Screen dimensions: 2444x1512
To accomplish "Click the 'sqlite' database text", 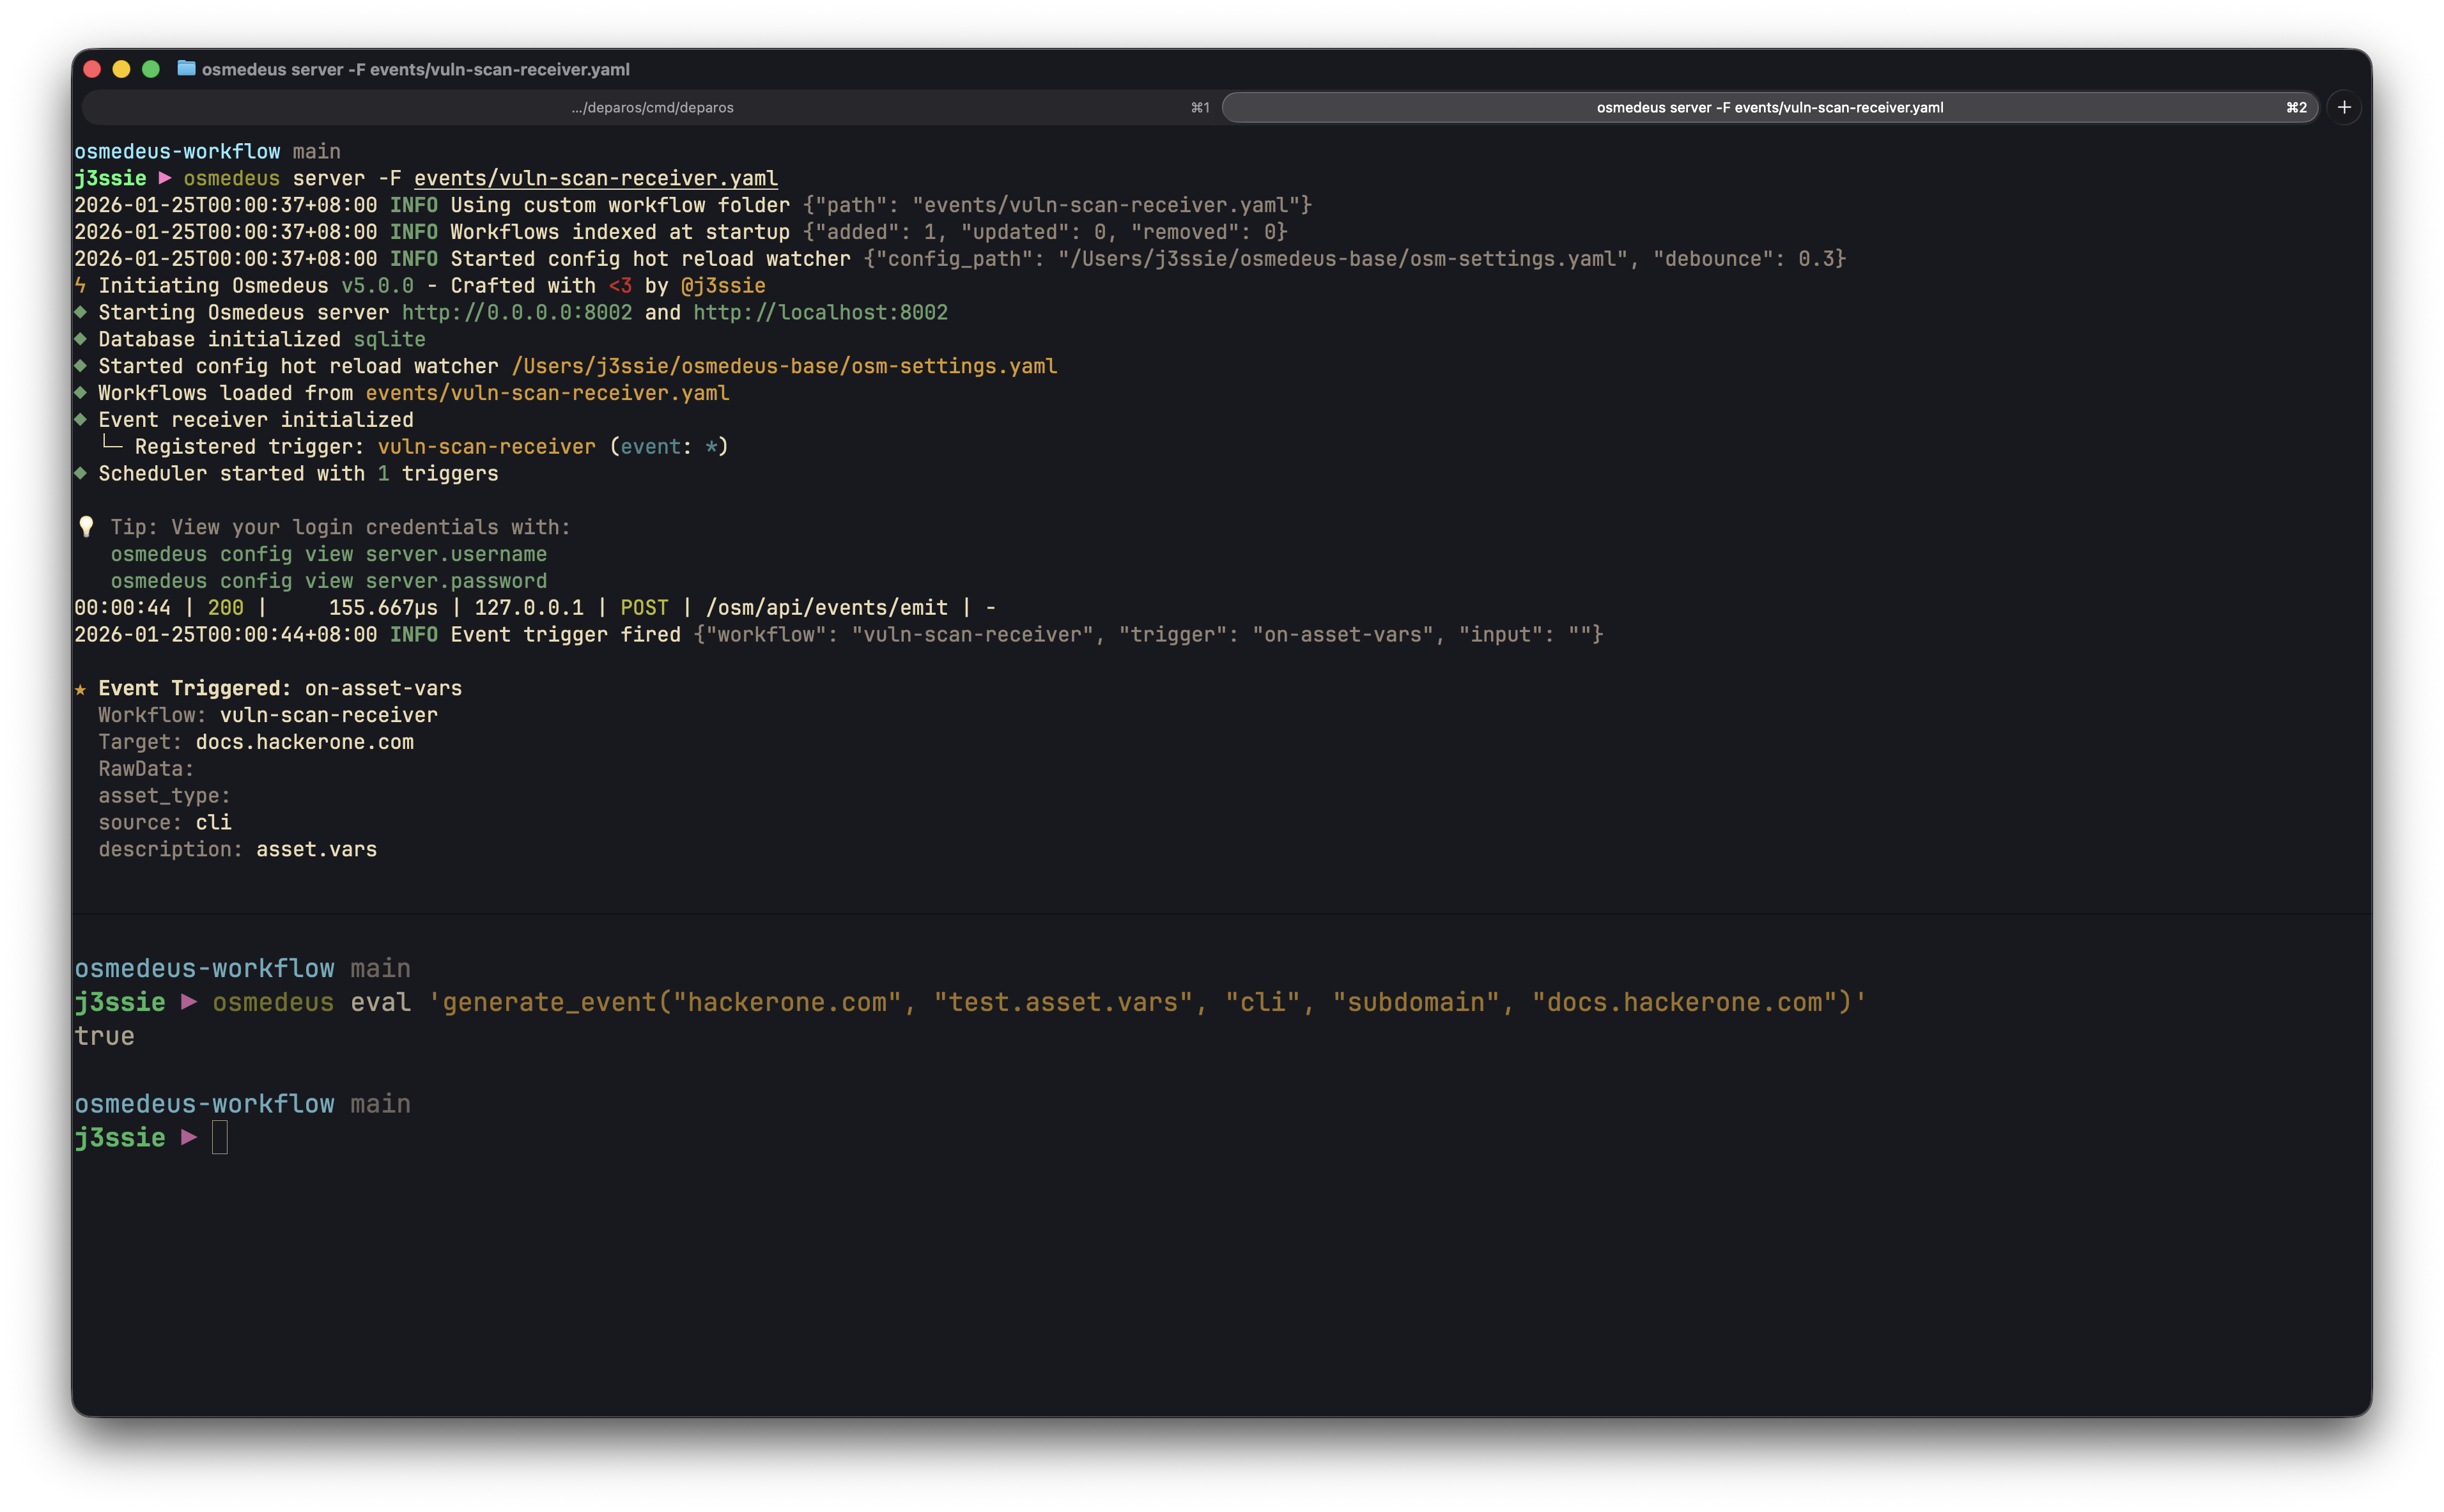I will click(x=389, y=339).
